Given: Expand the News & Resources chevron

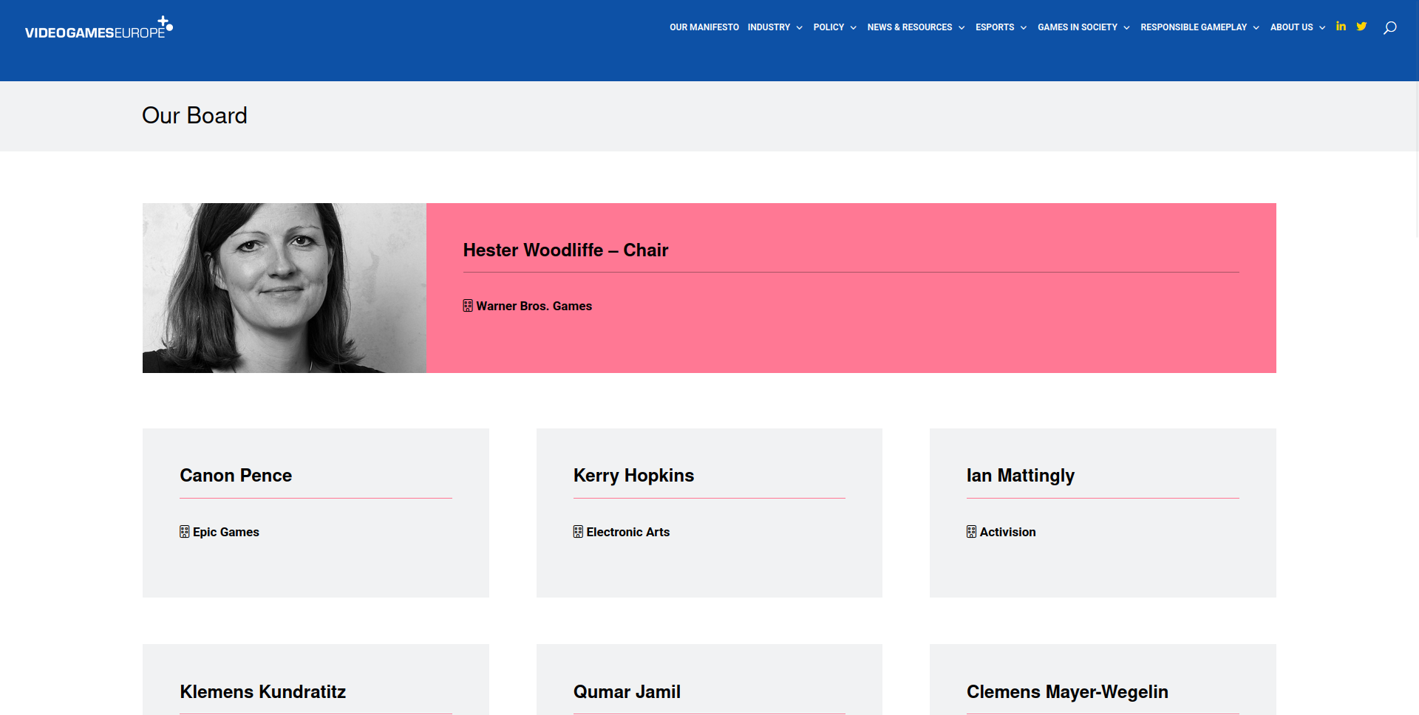Looking at the screenshot, I should [962, 27].
